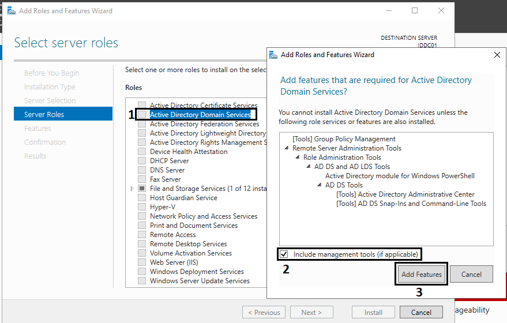507x323 pixels.
Task: Select Web Server (IIS) role label
Action: (x=174, y=262)
